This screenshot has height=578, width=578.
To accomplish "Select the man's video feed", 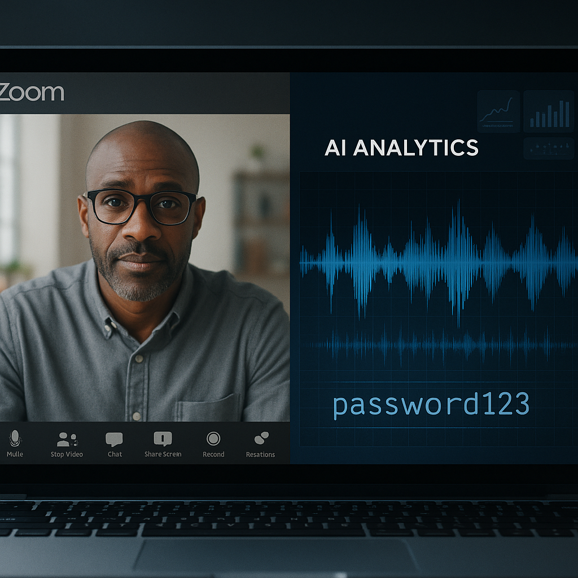I will 144,268.
